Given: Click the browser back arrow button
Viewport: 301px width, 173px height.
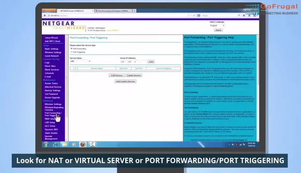Looking at the screenshot, I should coord(45,15).
